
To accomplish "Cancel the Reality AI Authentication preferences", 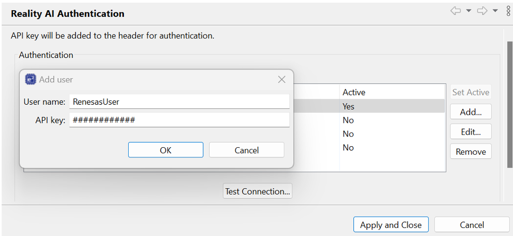I will point(472,225).
